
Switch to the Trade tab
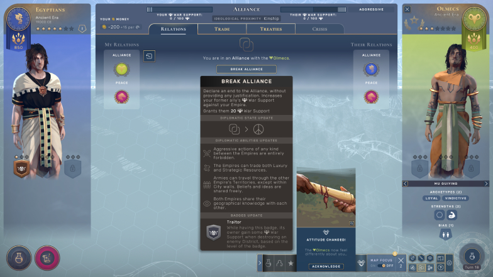222,29
